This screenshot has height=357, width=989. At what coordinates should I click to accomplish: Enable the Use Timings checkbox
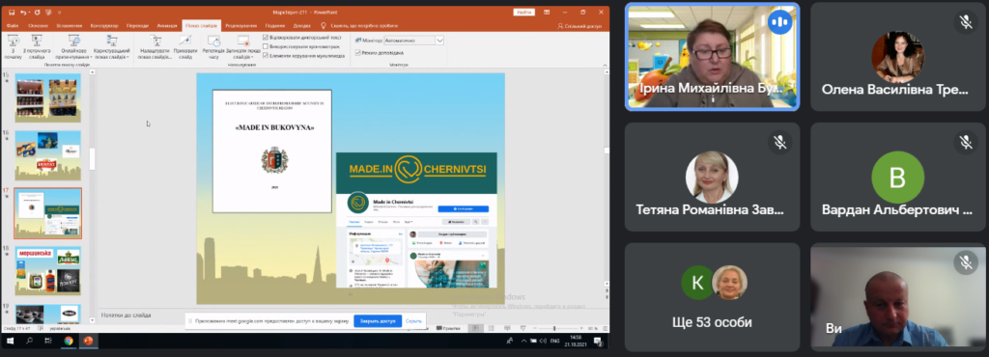click(x=265, y=46)
